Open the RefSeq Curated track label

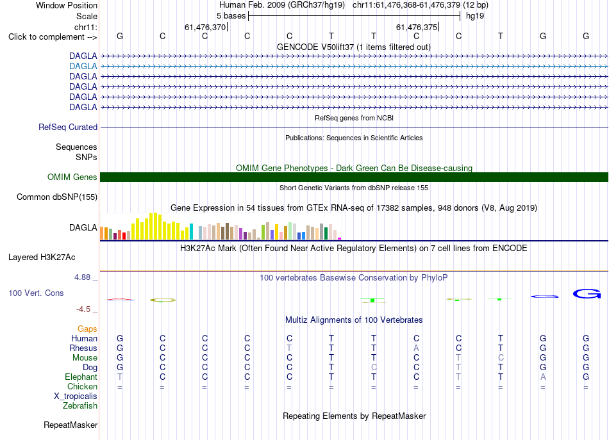pos(68,127)
